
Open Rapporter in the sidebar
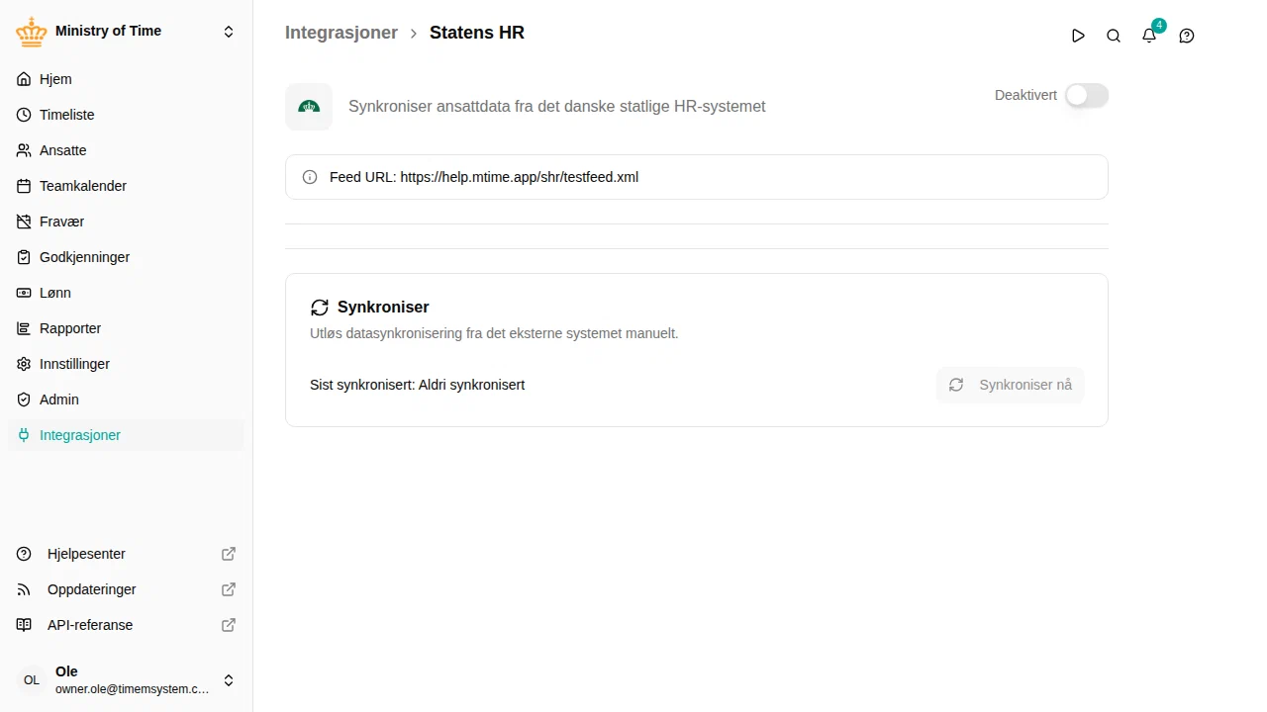coord(126,328)
